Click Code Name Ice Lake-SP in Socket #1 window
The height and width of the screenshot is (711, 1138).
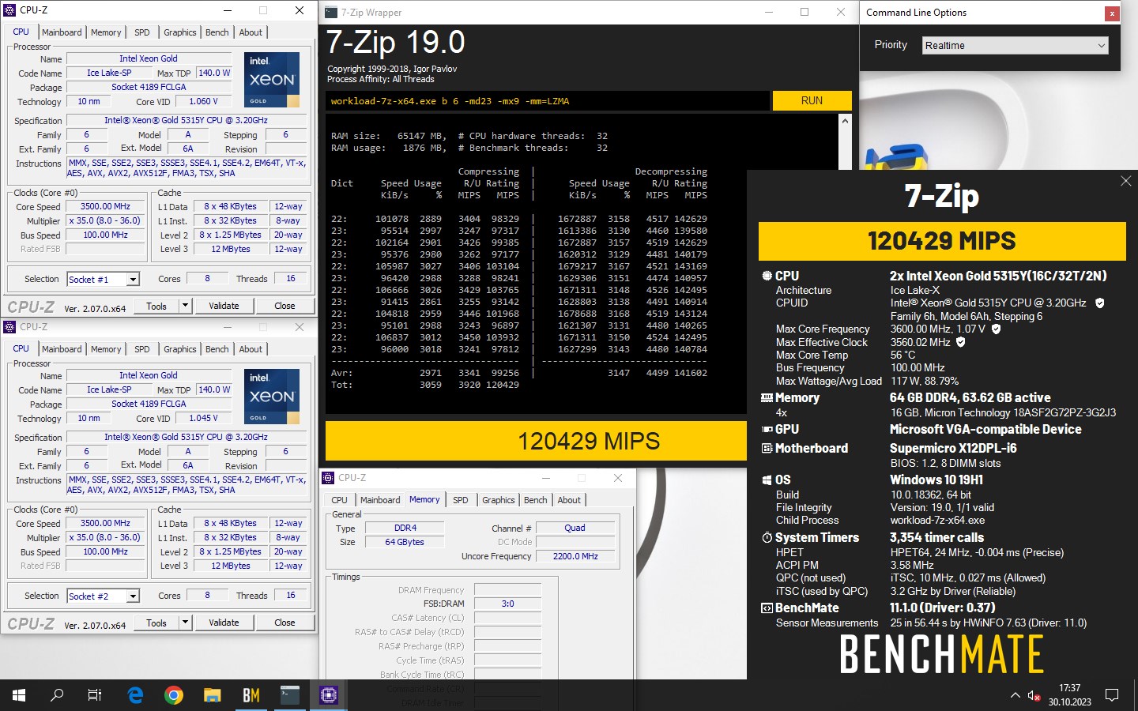point(109,73)
